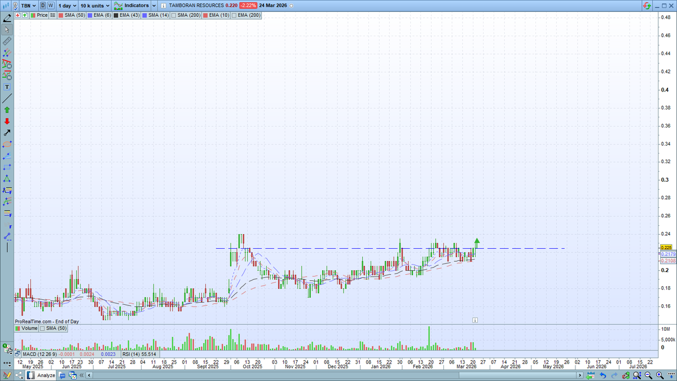Click the red remove-panel icon in legend
The height and width of the screenshot is (381, 677).
click(19, 15)
